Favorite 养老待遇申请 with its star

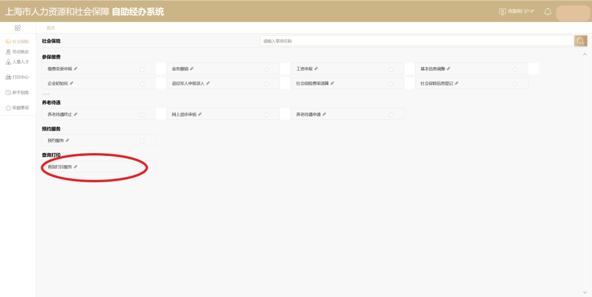[x=391, y=114]
